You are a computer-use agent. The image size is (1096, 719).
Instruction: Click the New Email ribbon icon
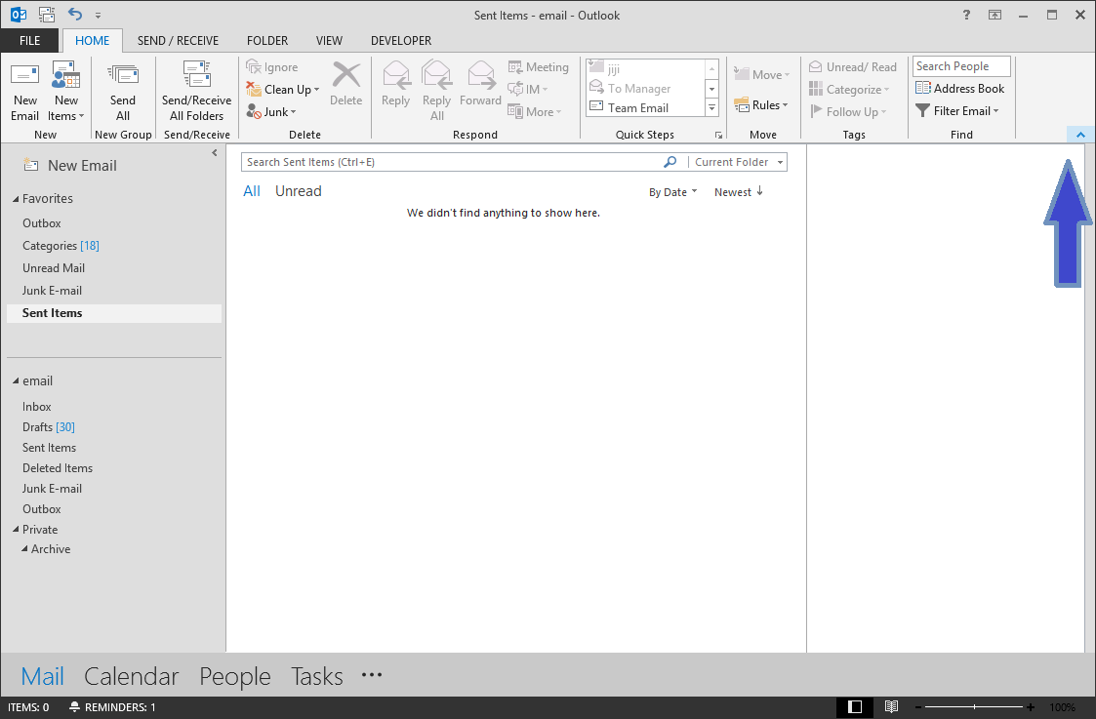(25, 75)
